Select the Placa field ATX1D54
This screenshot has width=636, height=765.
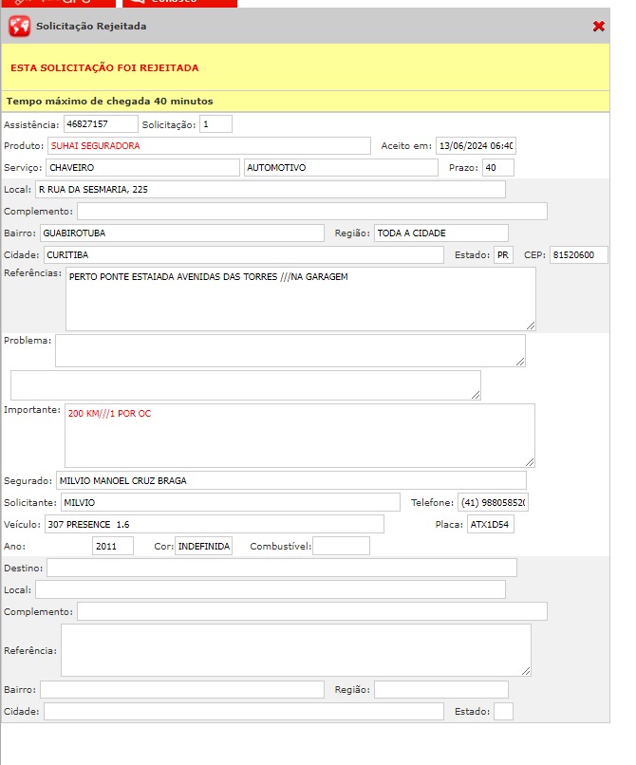(x=491, y=525)
